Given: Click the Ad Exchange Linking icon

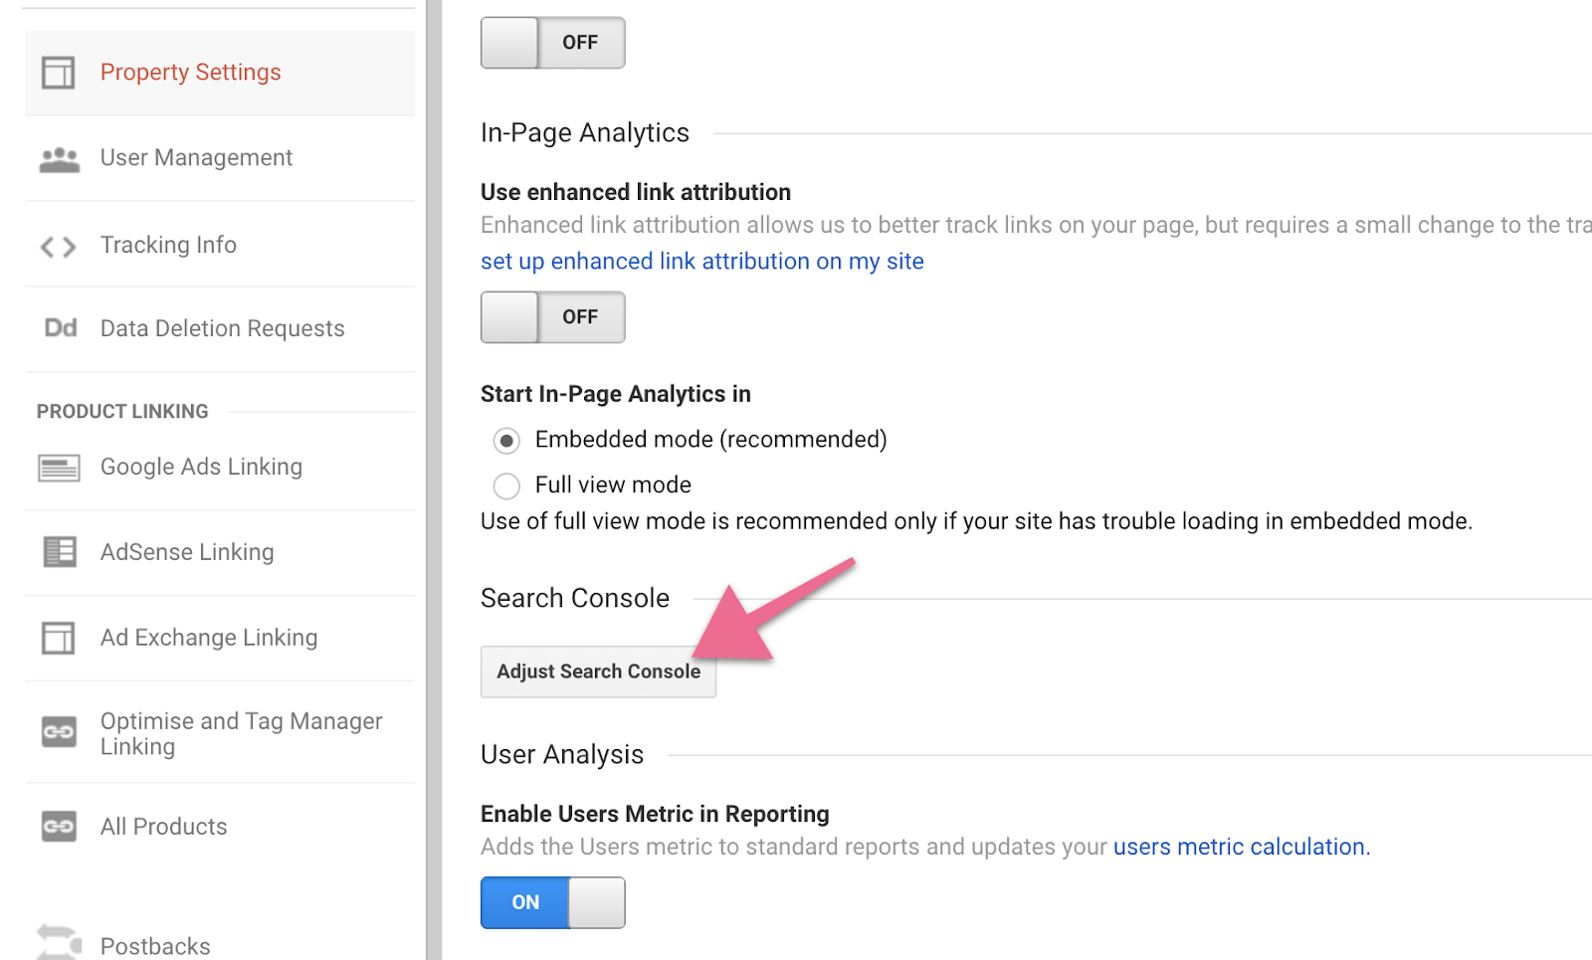Looking at the screenshot, I should pos(58,638).
